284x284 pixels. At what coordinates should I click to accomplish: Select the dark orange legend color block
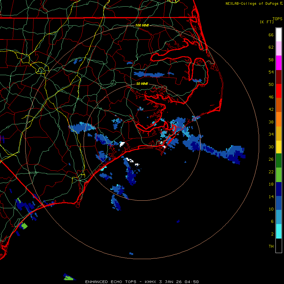(x=279, y=105)
